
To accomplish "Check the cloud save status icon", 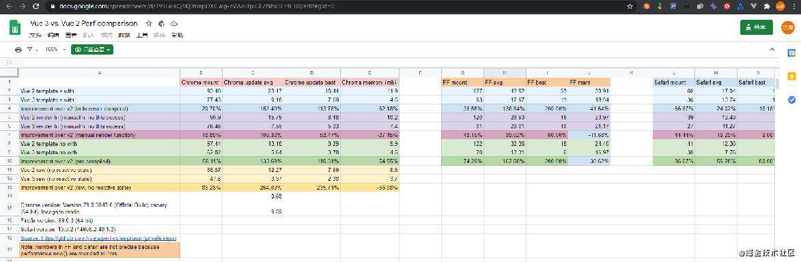I will [173, 23].
